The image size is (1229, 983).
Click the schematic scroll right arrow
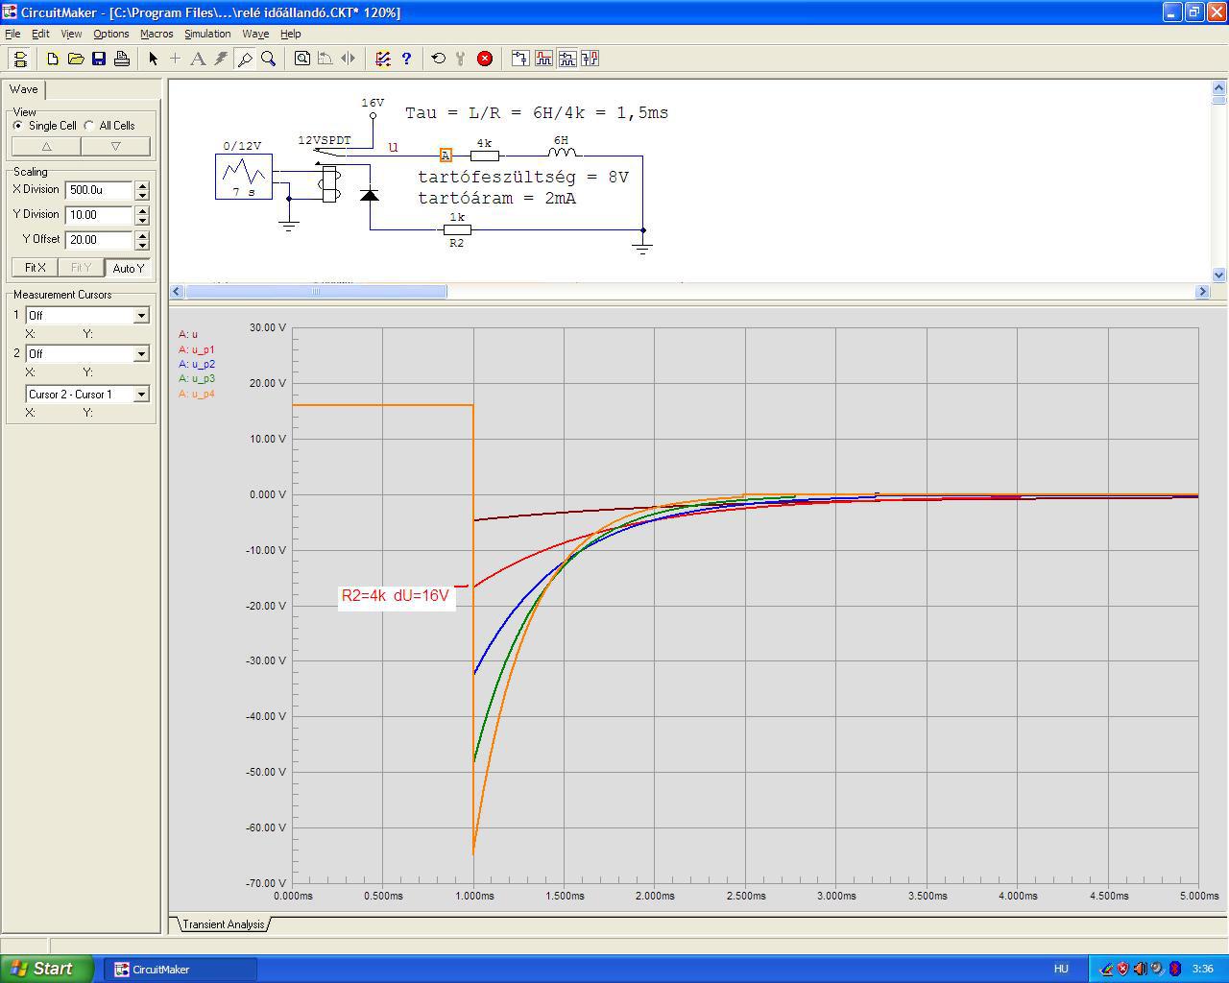point(1202,292)
